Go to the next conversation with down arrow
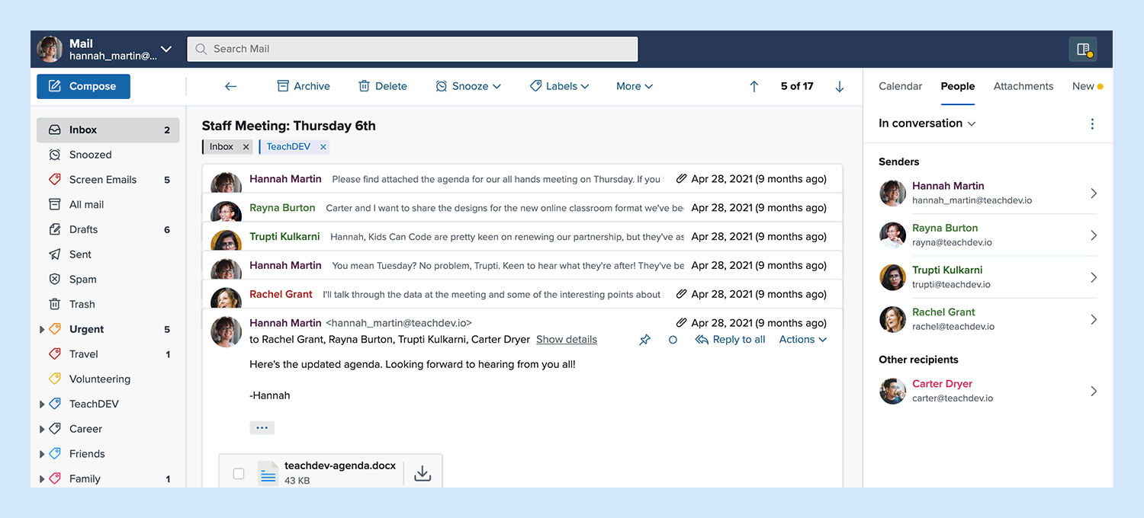This screenshot has width=1144, height=518. [840, 87]
